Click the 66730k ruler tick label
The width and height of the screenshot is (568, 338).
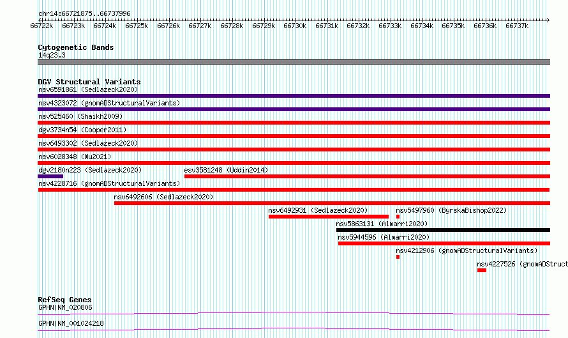(x=295, y=26)
